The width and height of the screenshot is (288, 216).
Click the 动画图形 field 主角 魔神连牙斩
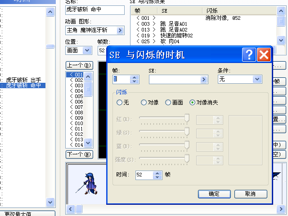(x=91, y=30)
